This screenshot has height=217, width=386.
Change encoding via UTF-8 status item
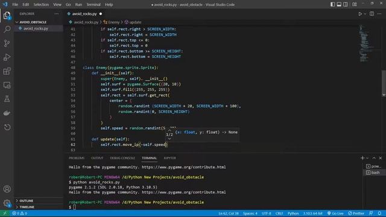pos(267,213)
